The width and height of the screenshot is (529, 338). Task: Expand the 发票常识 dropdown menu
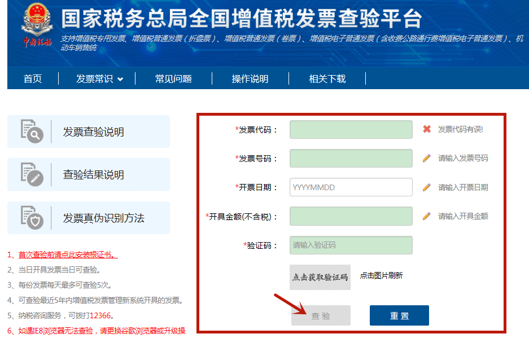click(99, 79)
